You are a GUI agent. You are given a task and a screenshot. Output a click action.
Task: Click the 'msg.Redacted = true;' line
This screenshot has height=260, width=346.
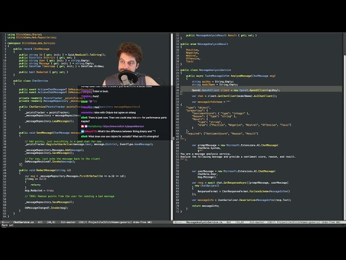[39, 190]
